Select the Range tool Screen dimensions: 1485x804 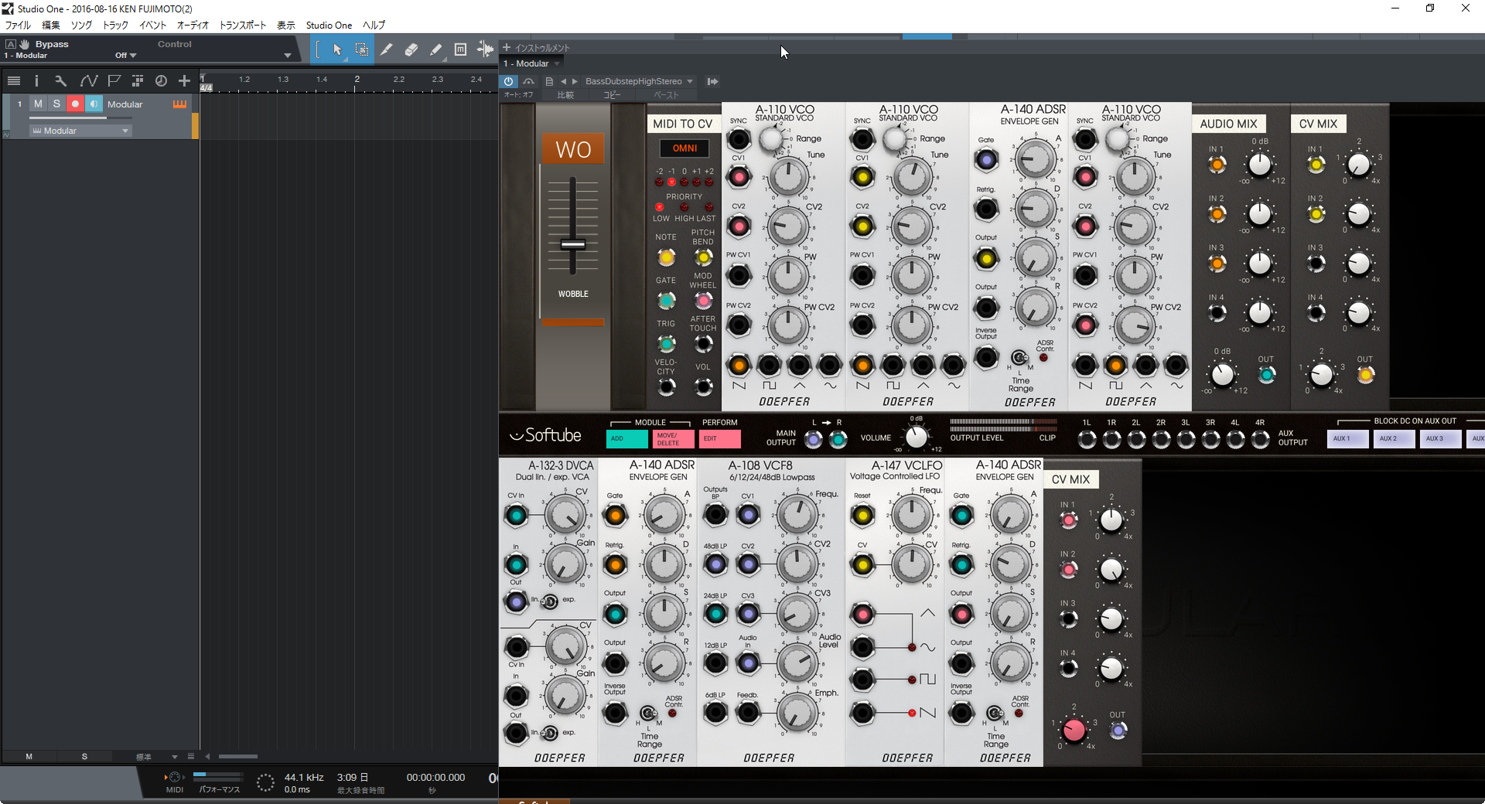[x=361, y=49]
